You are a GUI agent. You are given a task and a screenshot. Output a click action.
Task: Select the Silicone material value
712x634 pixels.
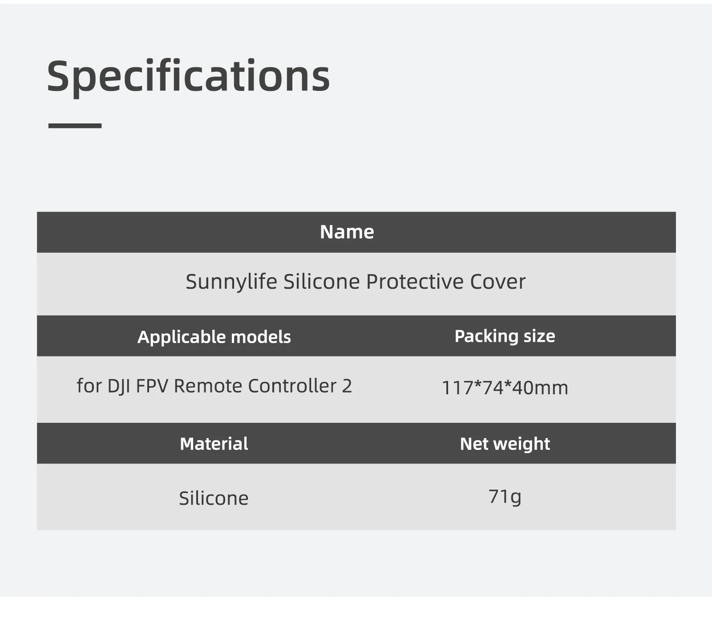pyautogui.click(x=214, y=498)
